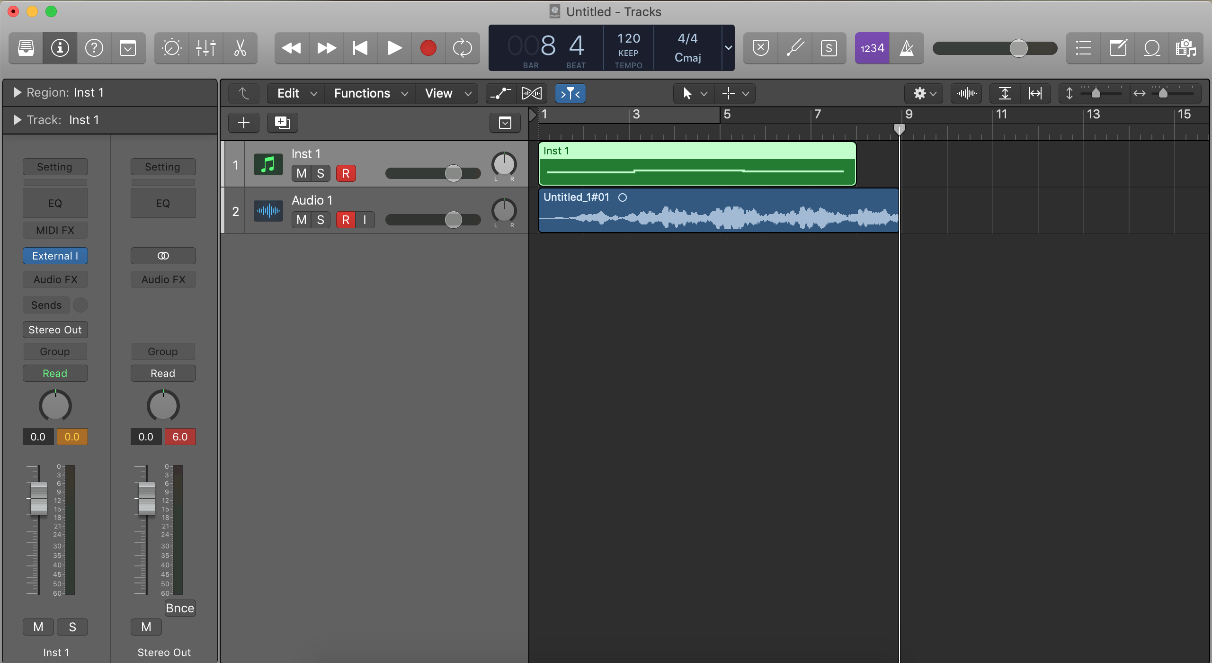The height and width of the screenshot is (663, 1212).
Task: Toggle Input Monitoring on Audio 1
Action: click(365, 220)
